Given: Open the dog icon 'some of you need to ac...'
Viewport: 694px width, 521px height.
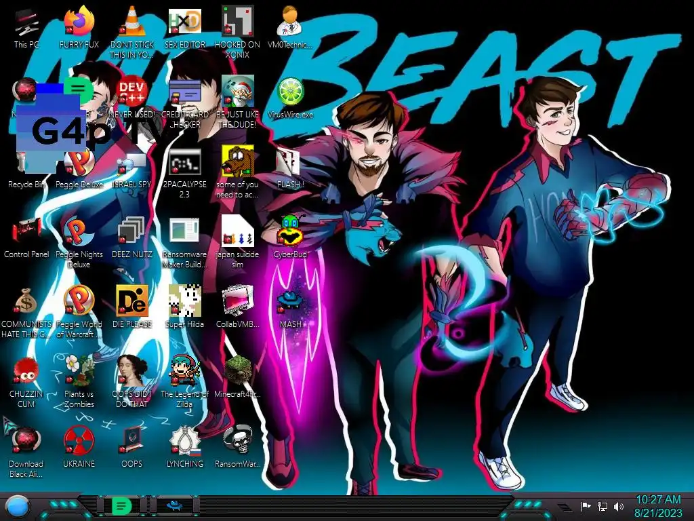Looking at the screenshot, I should 238,172.
